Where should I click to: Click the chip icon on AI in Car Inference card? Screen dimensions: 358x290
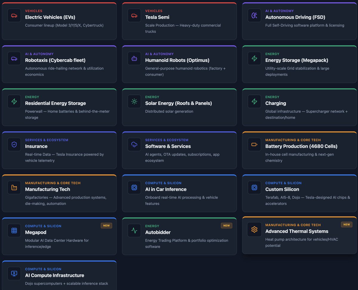[134, 188]
